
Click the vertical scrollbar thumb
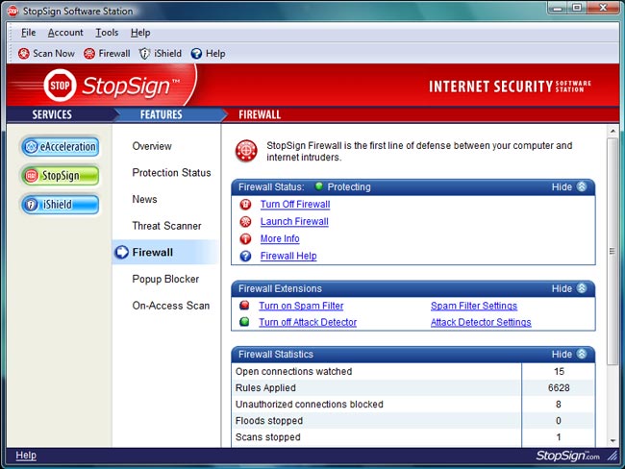point(612,251)
